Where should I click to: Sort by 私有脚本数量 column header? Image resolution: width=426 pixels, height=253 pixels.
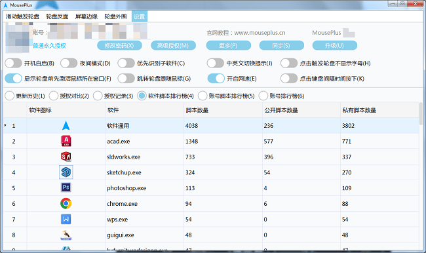coord(379,110)
